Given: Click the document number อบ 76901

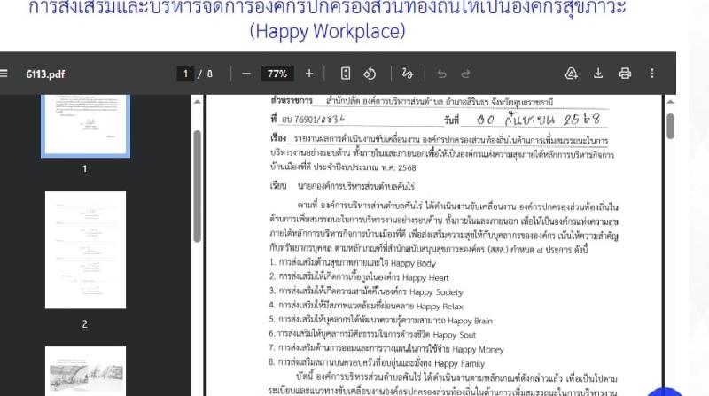Looking at the screenshot, I should (x=314, y=120).
